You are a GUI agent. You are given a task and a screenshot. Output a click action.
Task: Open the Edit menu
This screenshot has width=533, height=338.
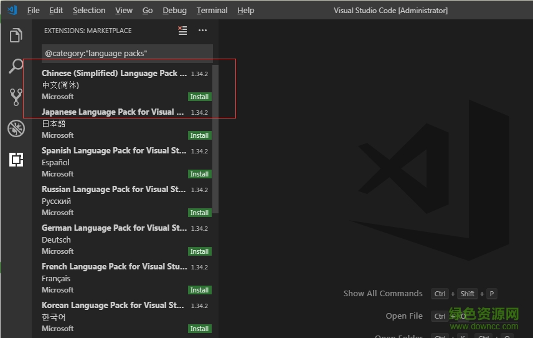point(56,11)
